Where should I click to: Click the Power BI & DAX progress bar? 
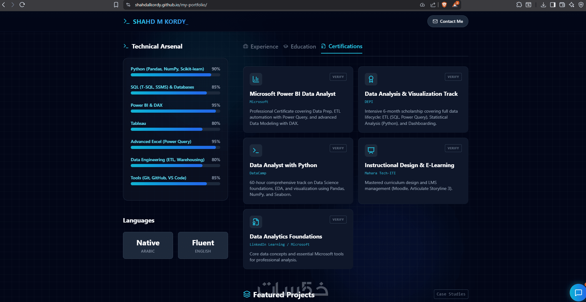pyautogui.click(x=176, y=111)
